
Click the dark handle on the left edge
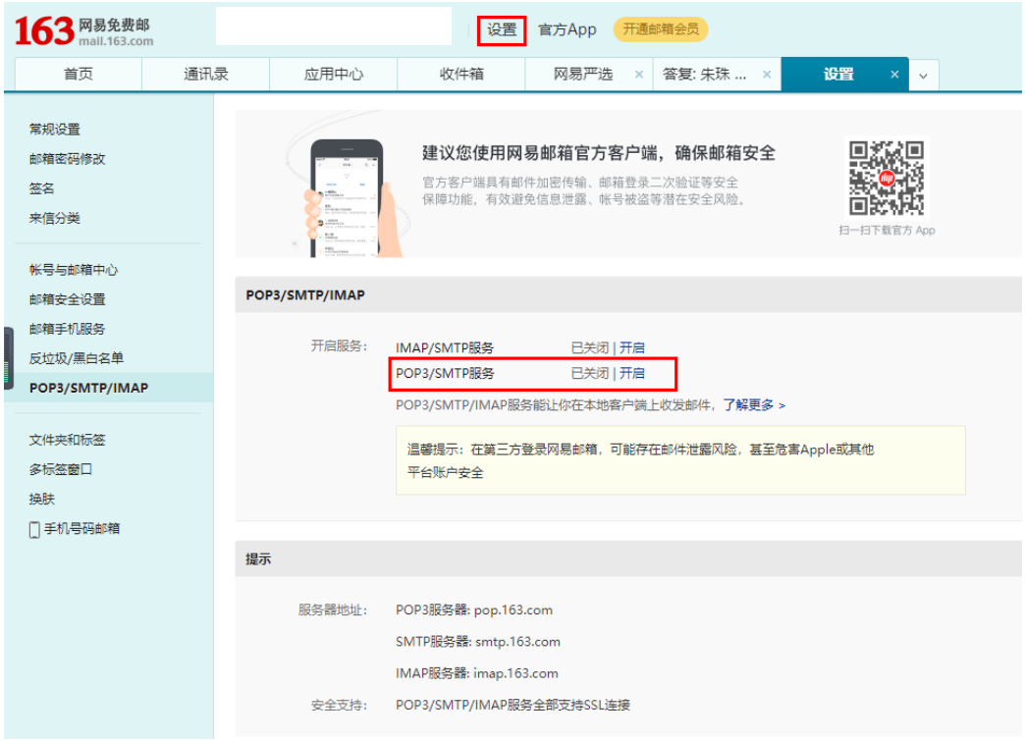coord(9,358)
